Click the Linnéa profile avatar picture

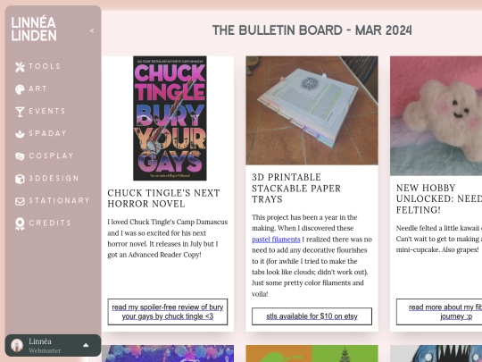[17, 345]
